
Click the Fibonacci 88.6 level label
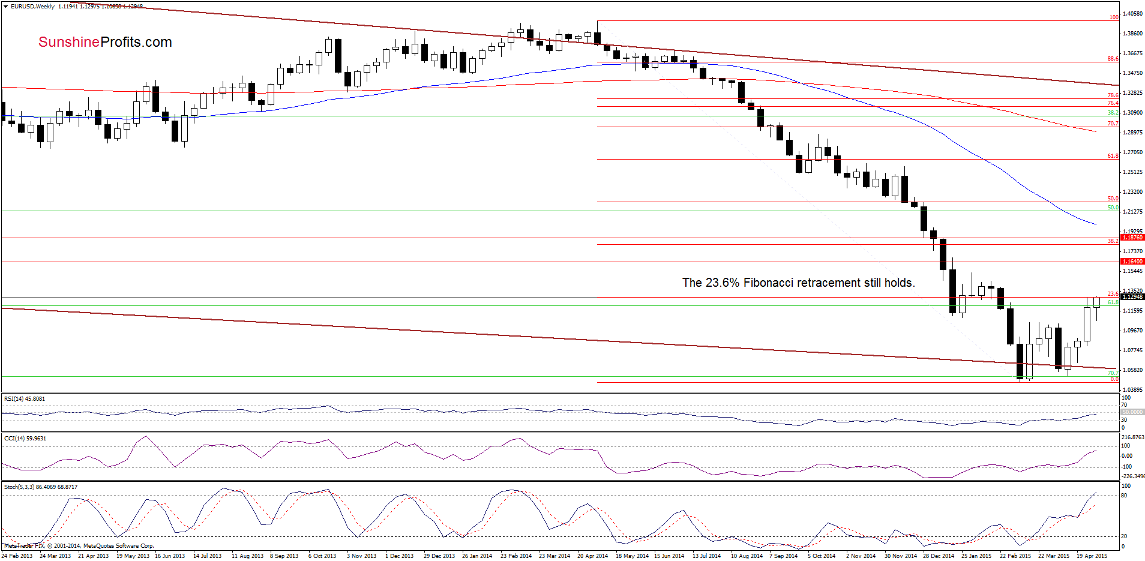coord(1113,59)
